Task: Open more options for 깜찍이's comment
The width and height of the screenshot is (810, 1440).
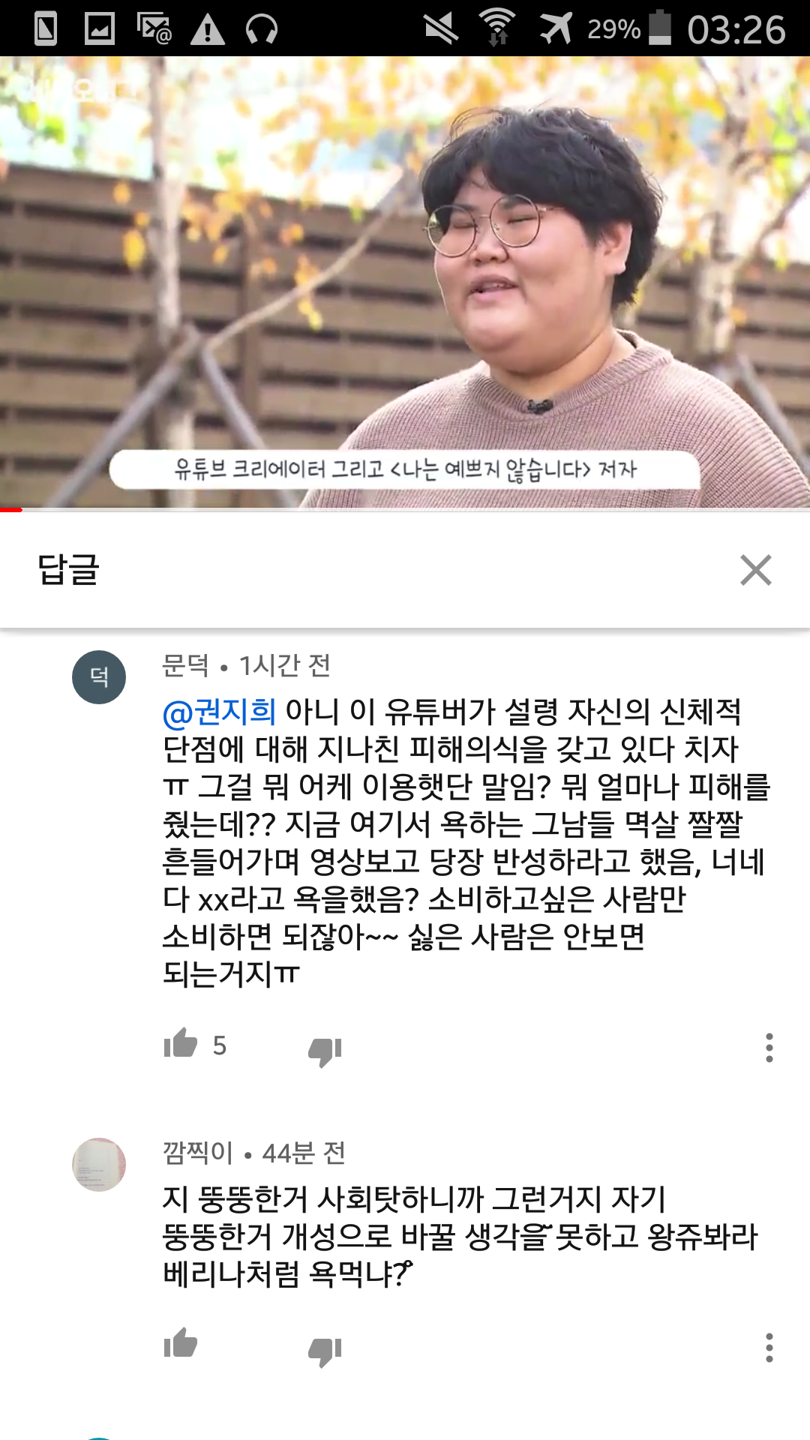Action: coord(769,1348)
